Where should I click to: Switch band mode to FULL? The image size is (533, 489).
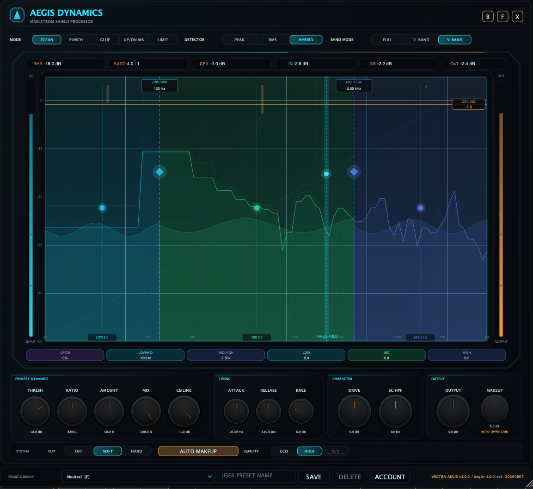point(387,40)
